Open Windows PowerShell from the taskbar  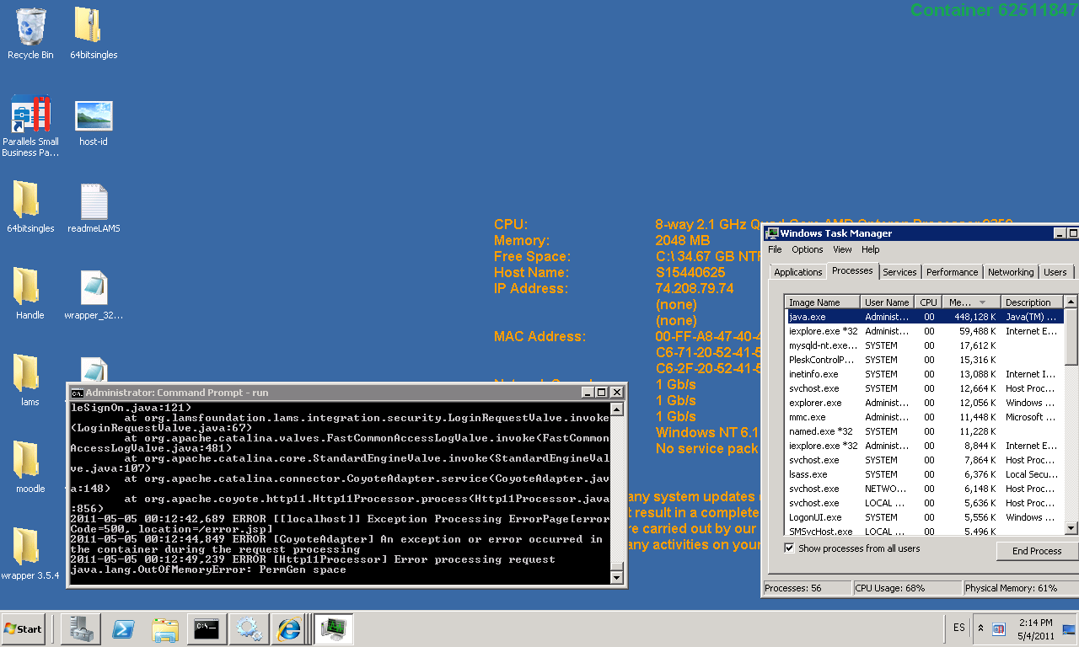125,628
